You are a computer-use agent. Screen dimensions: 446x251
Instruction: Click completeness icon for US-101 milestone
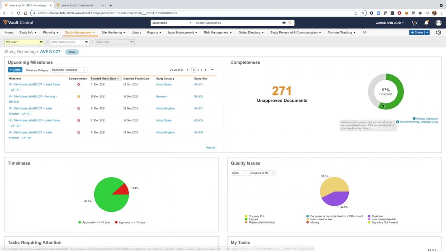point(78,84)
